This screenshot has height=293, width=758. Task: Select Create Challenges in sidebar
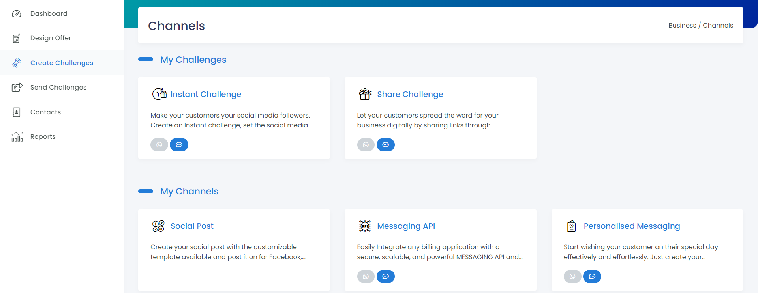(x=62, y=63)
